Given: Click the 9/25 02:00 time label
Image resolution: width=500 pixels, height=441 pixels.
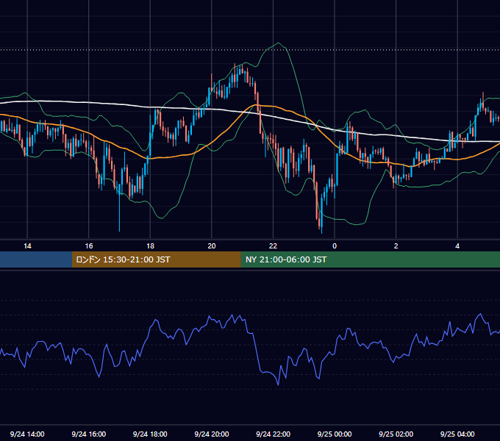Looking at the screenshot, I should click(396, 434).
